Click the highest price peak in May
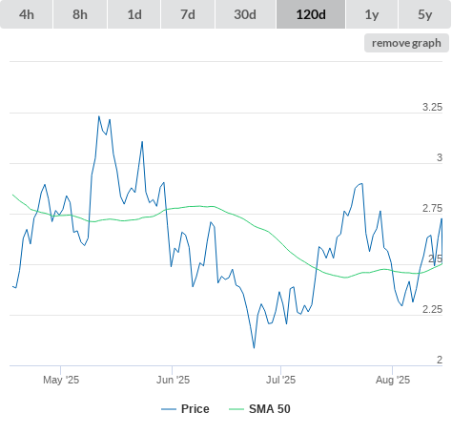Viewport: 452px width, 434px height. tap(99, 116)
